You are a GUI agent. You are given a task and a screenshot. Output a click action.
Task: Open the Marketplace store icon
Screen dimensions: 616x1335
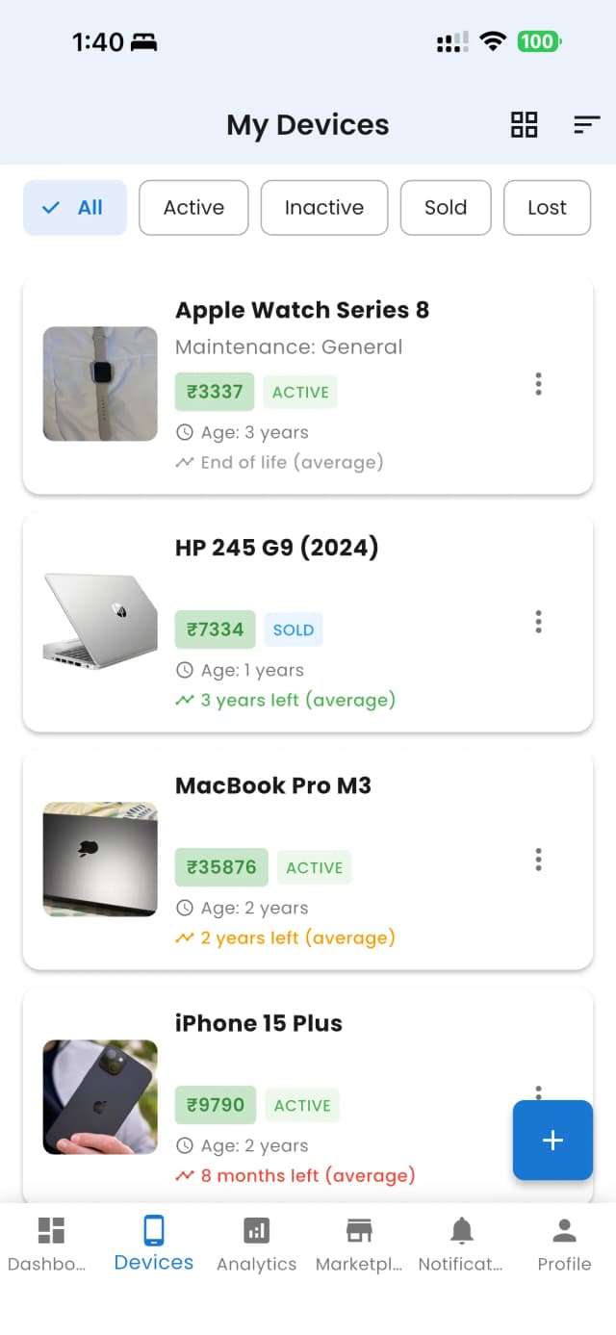(x=359, y=1230)
